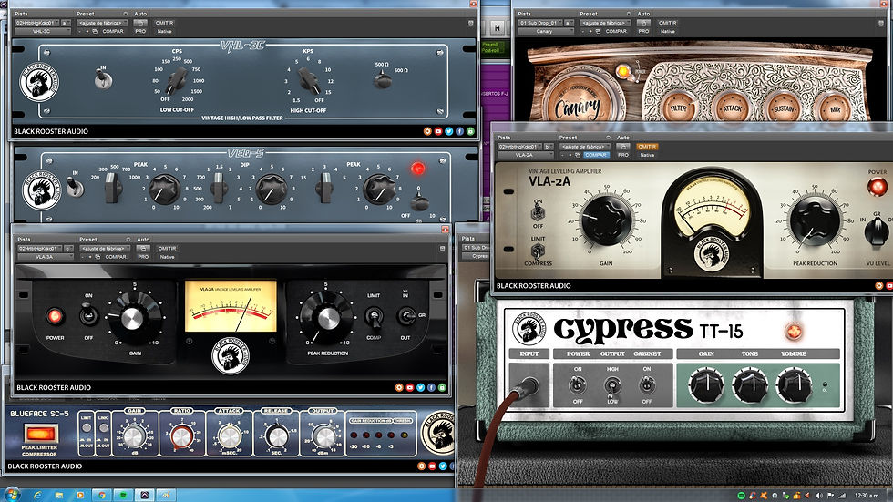Toggle LINK button on Blueface SC-5
Screen dimensions: 893x502
coord(103,427)
